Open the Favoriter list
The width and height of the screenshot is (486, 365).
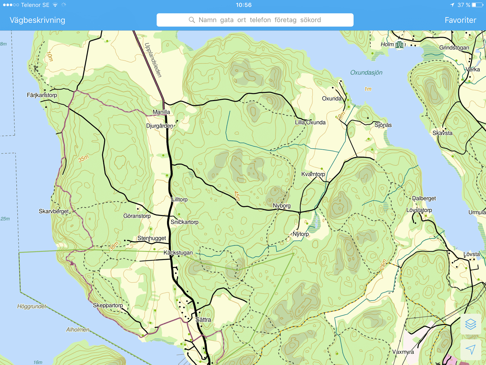(x=460, y=20)
